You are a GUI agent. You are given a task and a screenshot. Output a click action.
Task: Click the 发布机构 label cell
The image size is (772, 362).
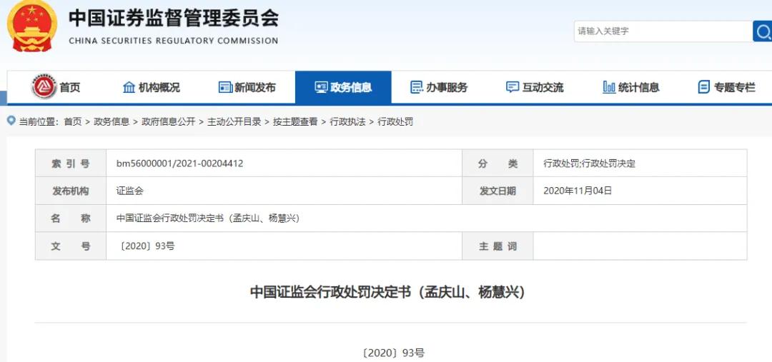click(71, 191)
